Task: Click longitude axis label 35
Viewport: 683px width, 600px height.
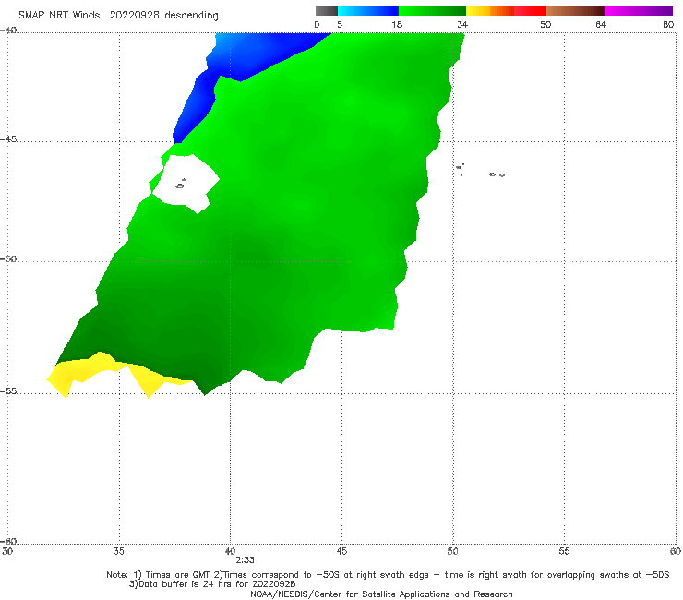Action: (x=119, y=552)
